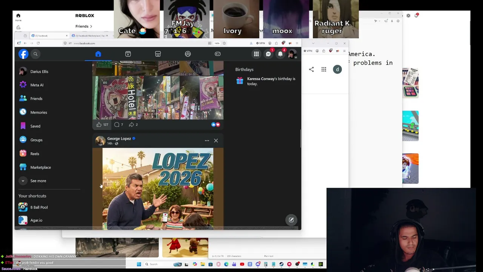Screen dimensions: 483x272
Task: Open the account profile picture menu
Action: (292, 54)
